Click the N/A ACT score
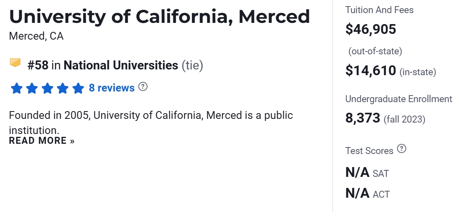458x212 pixels. (358, 193)
